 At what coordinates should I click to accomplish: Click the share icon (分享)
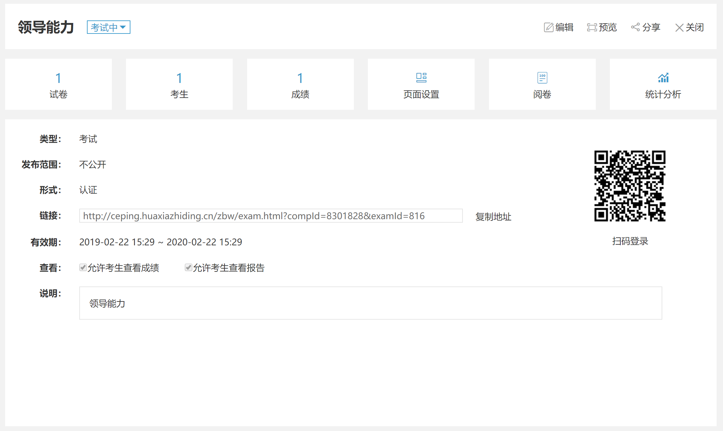click(635, 27)
